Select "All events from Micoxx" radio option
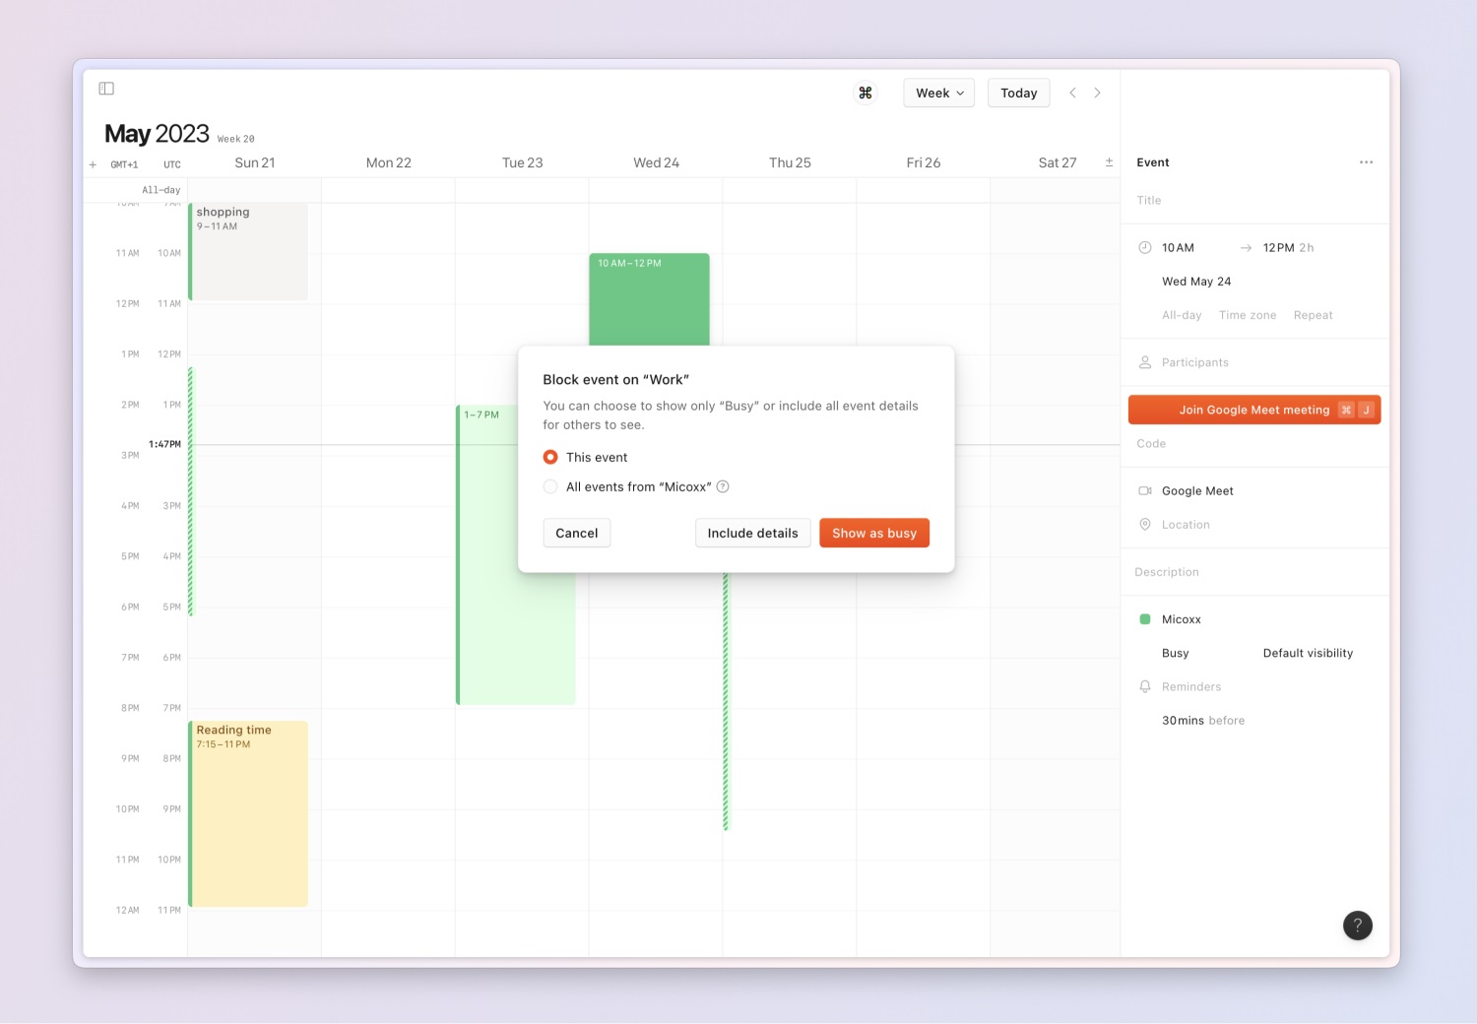This screenshot has height=1024, width=1477. click(550, 486)
